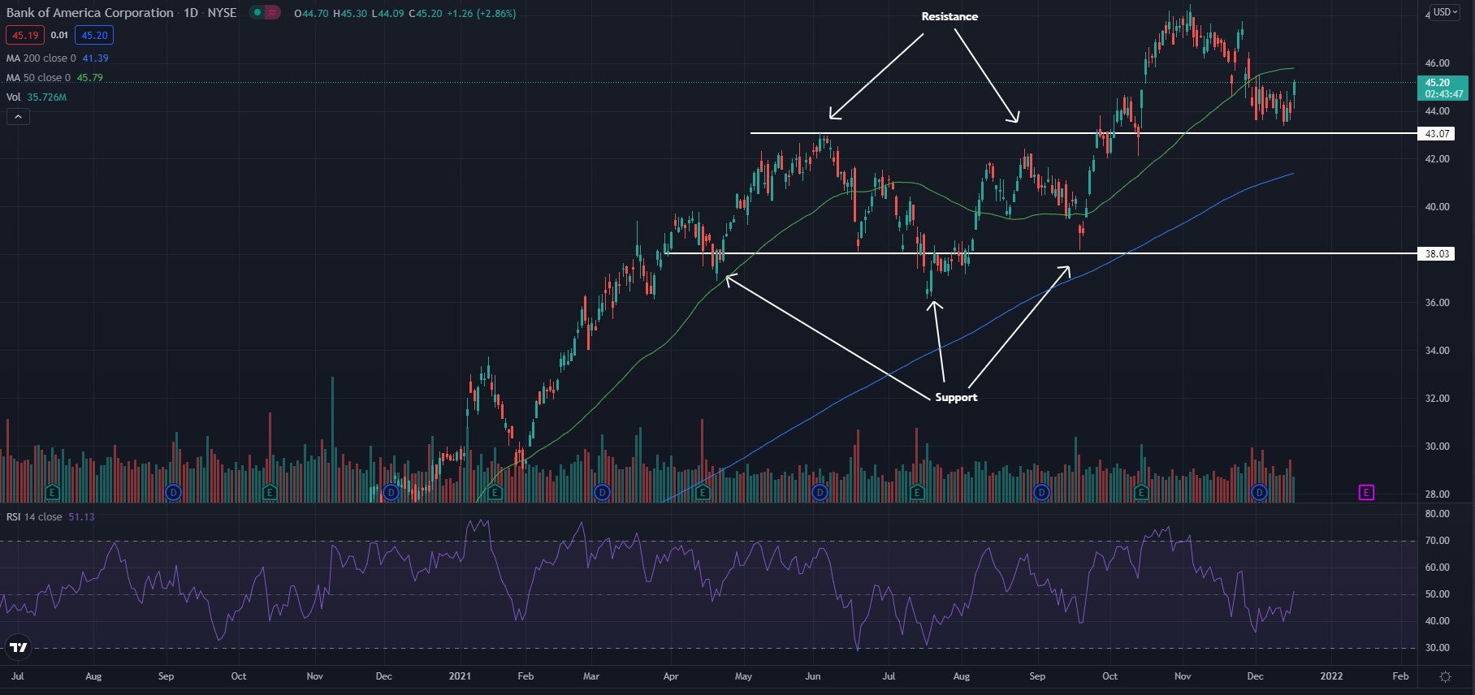
Task: Click the +1.26 (+2.86%) change value
Action: pyautogui.click(x=481, y=14)
